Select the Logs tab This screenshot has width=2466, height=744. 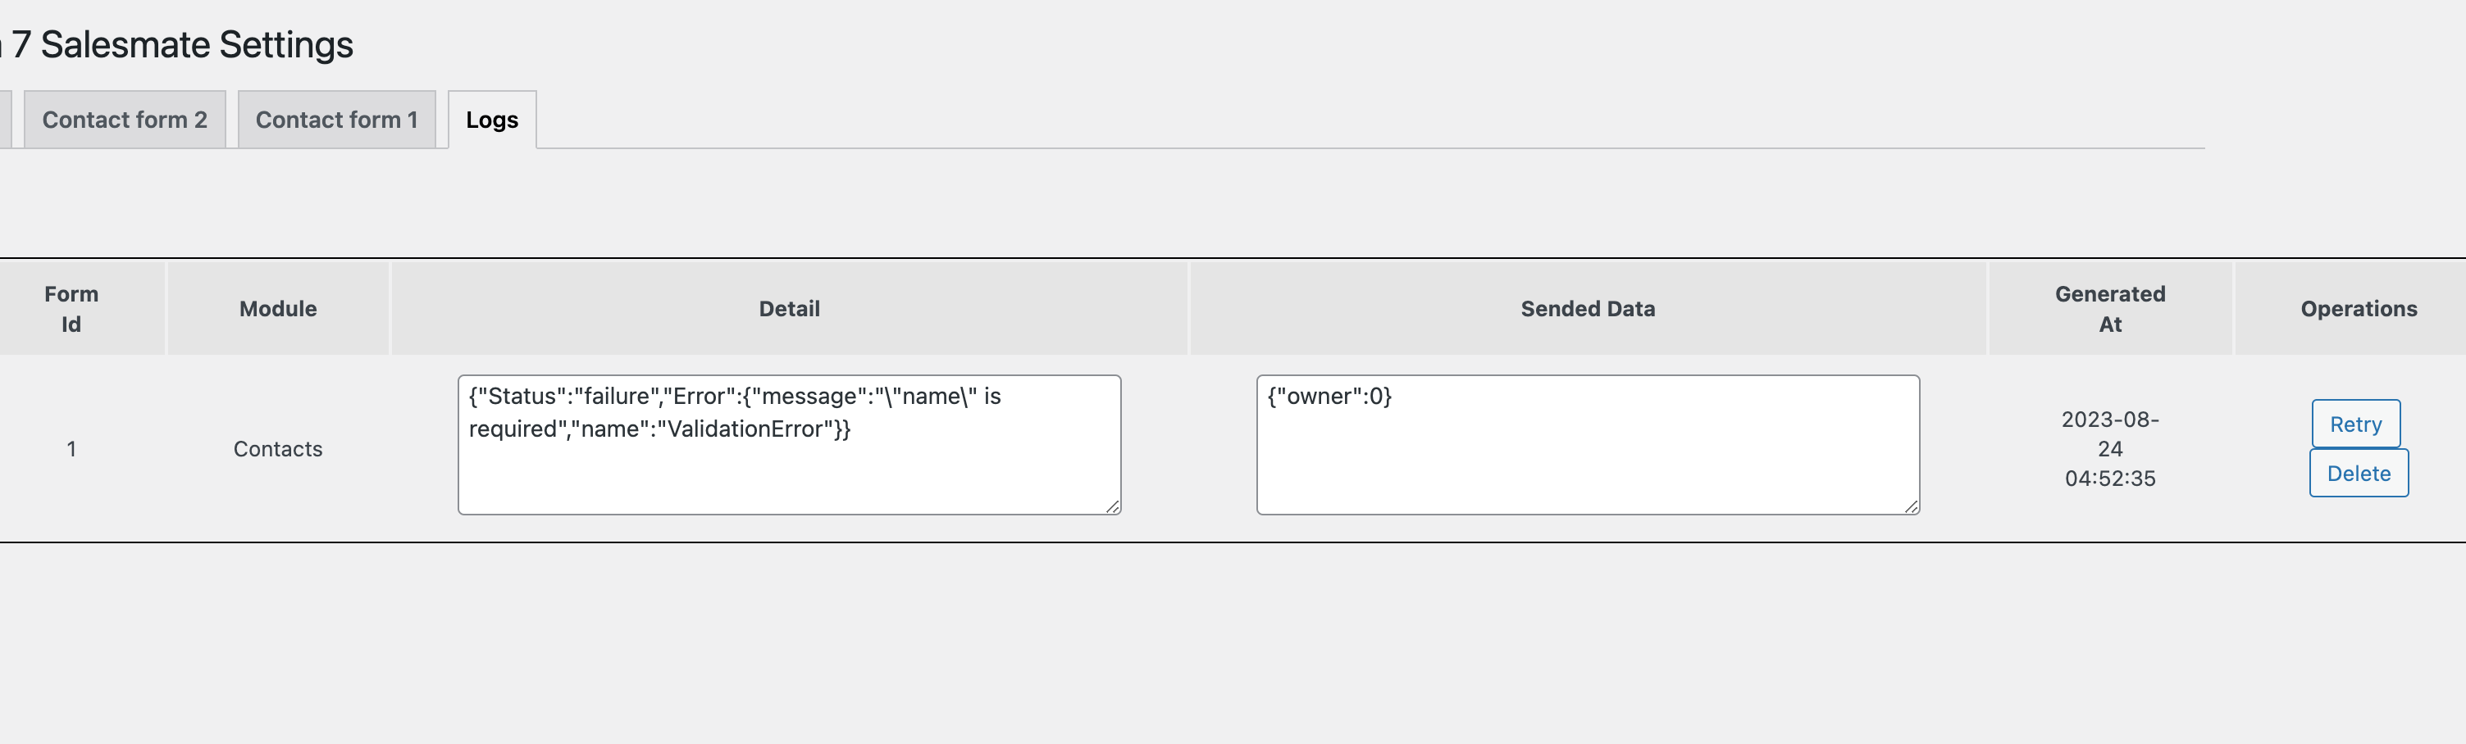coord(492,120)
